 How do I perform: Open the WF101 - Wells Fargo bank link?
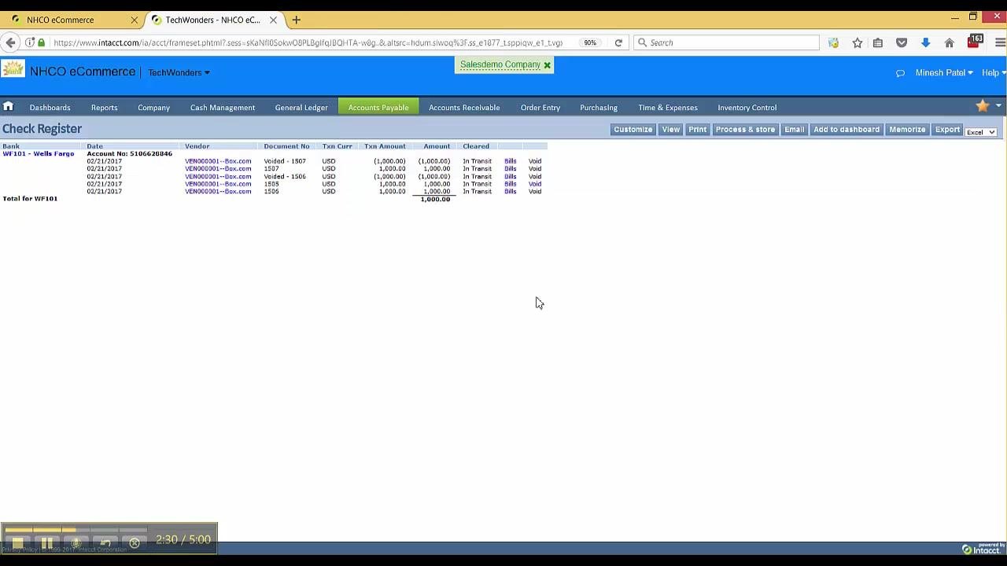(x=39, y=153)
